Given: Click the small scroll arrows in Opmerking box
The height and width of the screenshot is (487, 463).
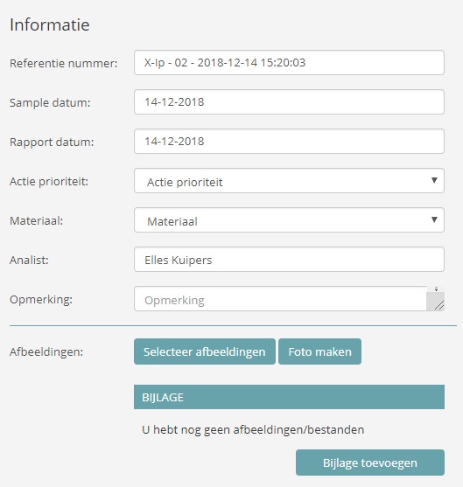Looking at the screenshot, I should 436,289.
